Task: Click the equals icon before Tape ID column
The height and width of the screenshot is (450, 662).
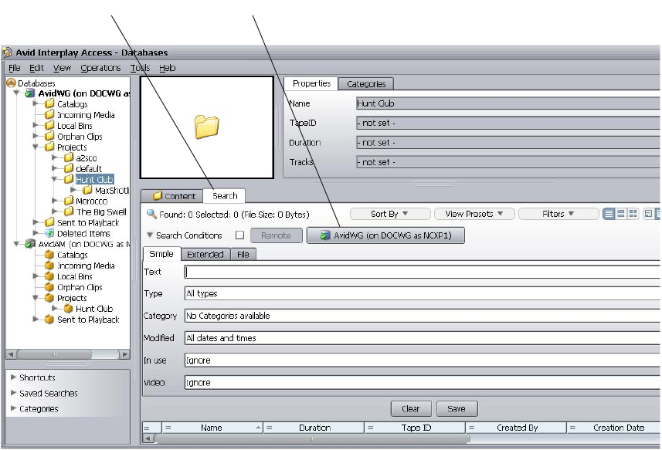Action: tap(370, 428)
